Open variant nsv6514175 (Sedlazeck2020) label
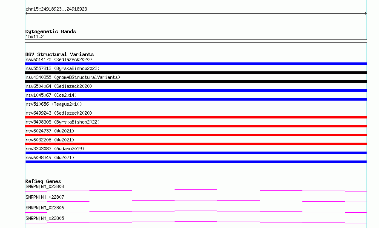The image size is (379, 228). coord(59,59)
